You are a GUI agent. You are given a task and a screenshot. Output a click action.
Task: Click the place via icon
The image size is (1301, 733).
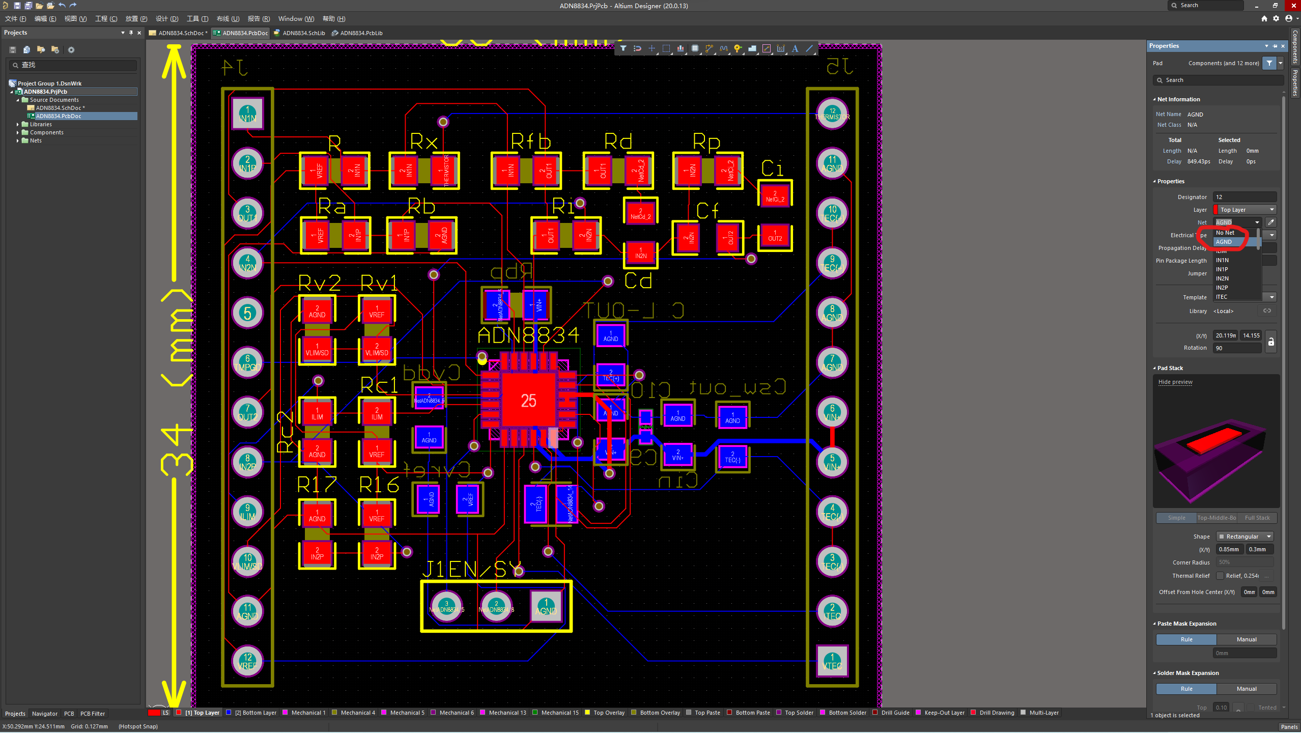click(738, 48)
